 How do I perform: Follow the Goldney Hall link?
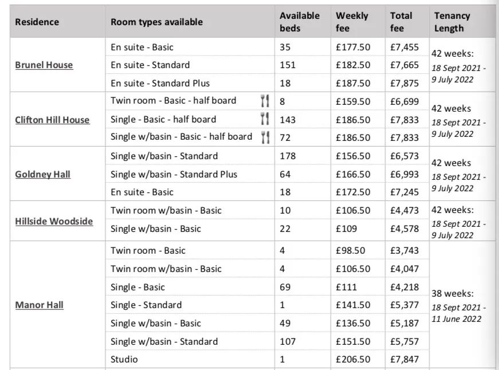[x=42, y=174]
